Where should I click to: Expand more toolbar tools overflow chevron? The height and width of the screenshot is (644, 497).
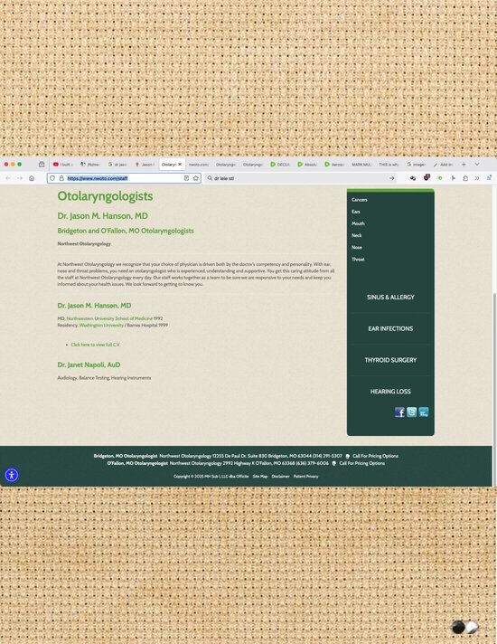(x=477, y=178)
